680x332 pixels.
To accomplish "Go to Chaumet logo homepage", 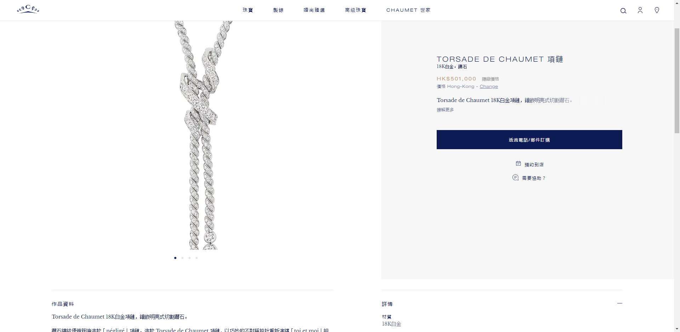I will [x=28, y=9].
